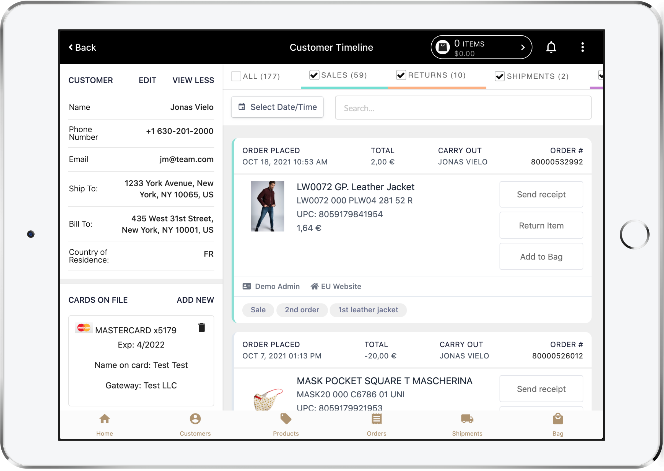This screenshot has width=664, height=471.
Task: Open the notifications bell
Action: (551, 47)
